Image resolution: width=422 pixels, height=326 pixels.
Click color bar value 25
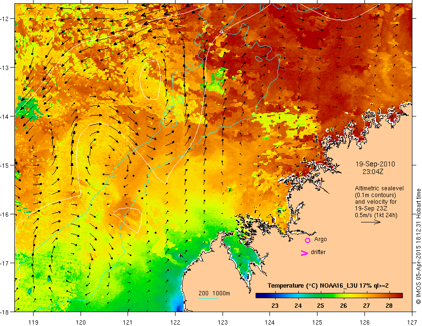[320, 305]
